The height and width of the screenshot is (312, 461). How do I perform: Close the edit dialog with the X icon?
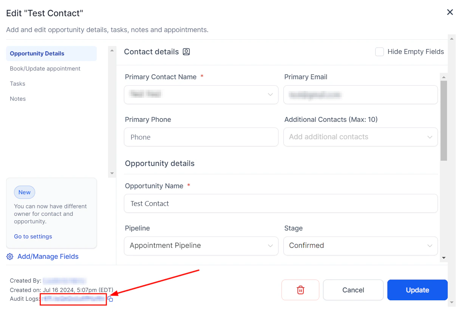(450, 12)
